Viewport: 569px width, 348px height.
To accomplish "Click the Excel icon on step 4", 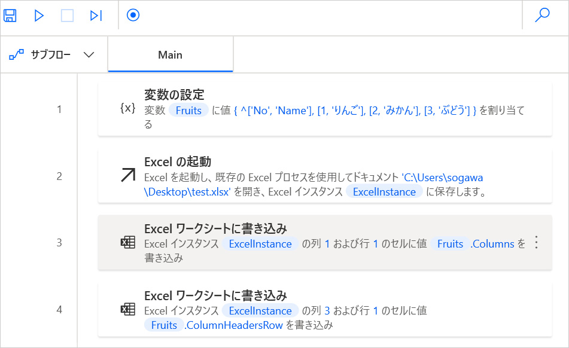I will click(127, 309).
